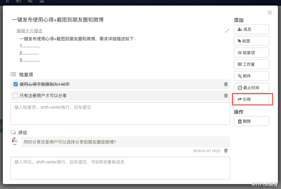Attach a file using 附件 button
The height and width of the screenshot is (189, 281).
251,76
